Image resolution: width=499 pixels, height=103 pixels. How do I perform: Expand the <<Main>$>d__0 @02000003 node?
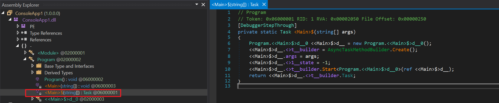[32, 98]
